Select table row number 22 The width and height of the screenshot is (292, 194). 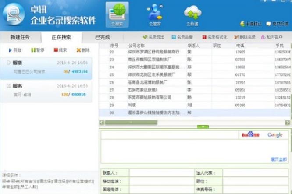point(195,52)
